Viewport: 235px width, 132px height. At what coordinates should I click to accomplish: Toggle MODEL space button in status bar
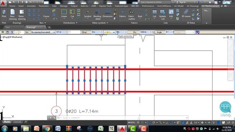click(x=131, y=122)
